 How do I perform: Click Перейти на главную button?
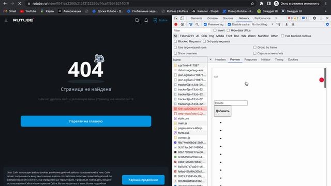click(86, 121)
